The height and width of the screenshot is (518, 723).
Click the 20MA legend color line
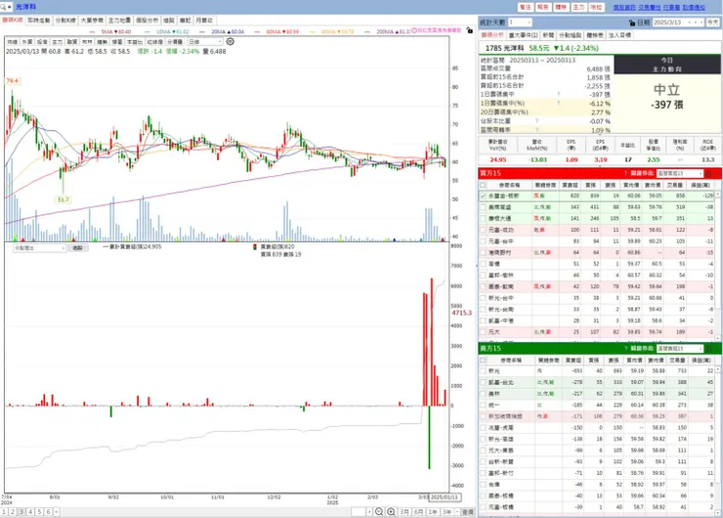click(202, 32)
